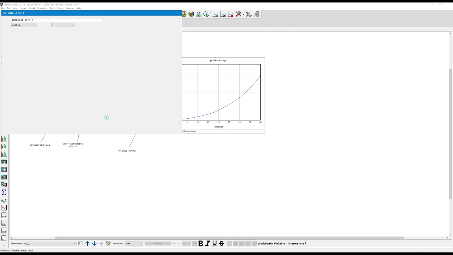Click the Workbench Variable status label in bottom bar
The height and width of the screenshot is (255, 453).
click(x=282, y=244)
